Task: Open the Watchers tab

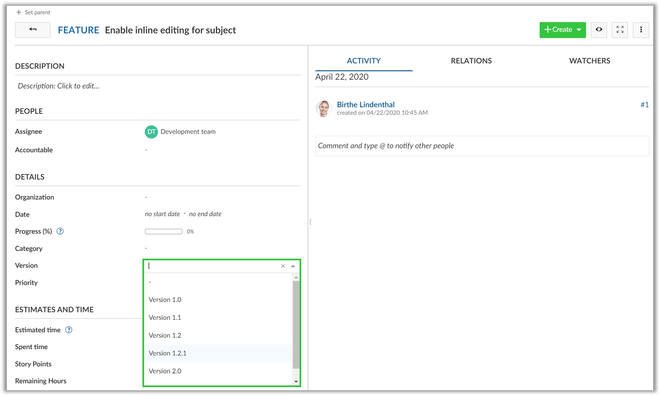Action: 589,61
